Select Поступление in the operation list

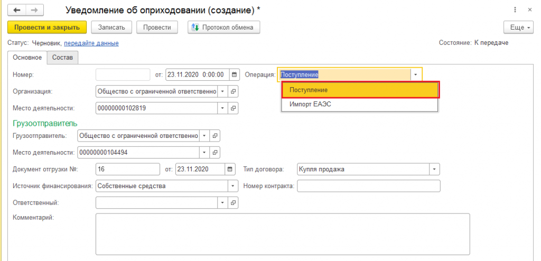(x=360, y=90)
